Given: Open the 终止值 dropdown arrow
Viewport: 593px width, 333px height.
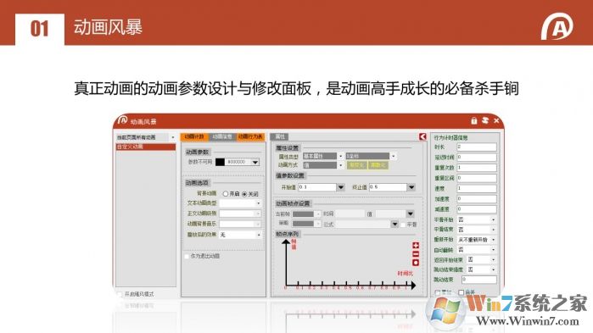Looking at the screenshot, I should click(x=411, y=187).
